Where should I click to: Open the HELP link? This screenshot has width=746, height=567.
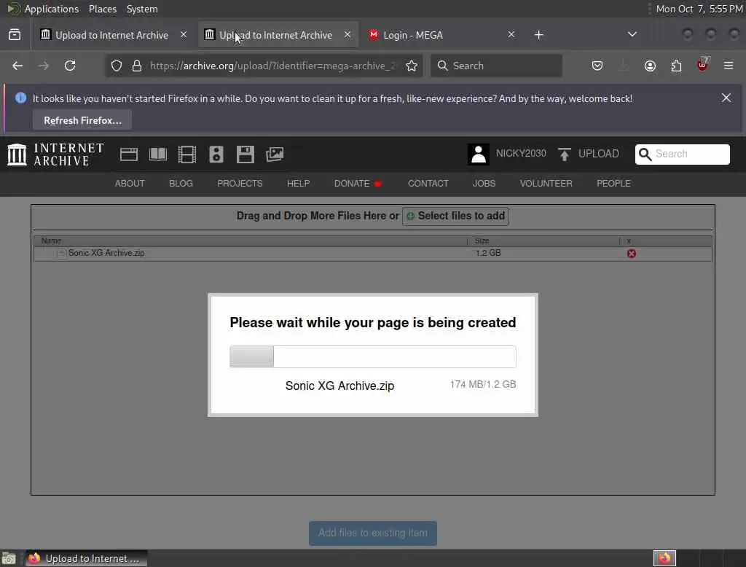click(298, 183)
